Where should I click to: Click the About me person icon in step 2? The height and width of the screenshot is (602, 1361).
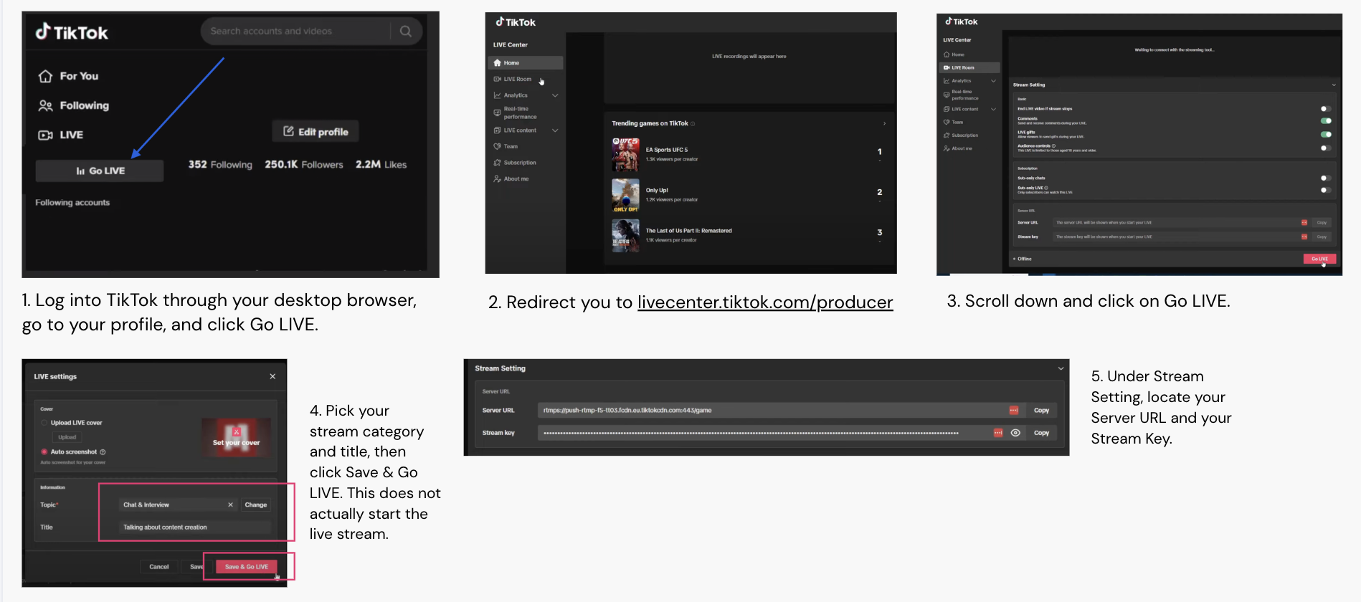point(497,179)
